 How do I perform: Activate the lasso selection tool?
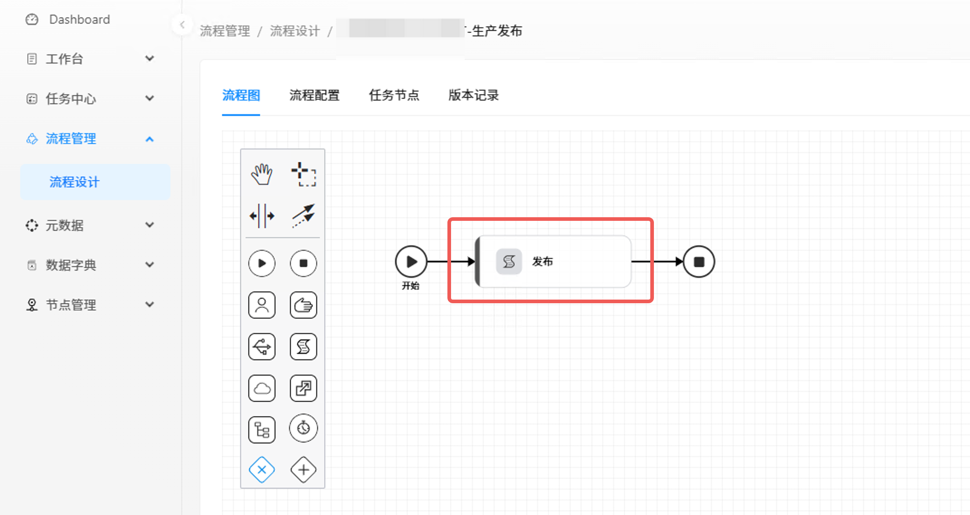[x=303, y=174]
